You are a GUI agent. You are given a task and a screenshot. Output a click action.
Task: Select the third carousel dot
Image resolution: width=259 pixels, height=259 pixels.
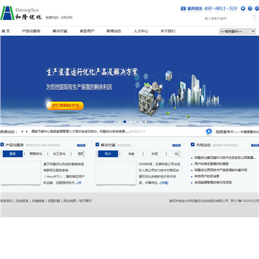pyautogui.click(x=130, y=122)
